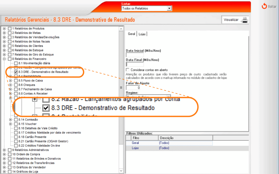Click (Todos) in the Lojas row
This screenshot has width=279, height=174.
[x=164, y=148]
